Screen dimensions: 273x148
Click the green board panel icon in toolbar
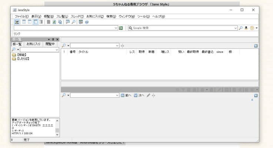(81, 22)
